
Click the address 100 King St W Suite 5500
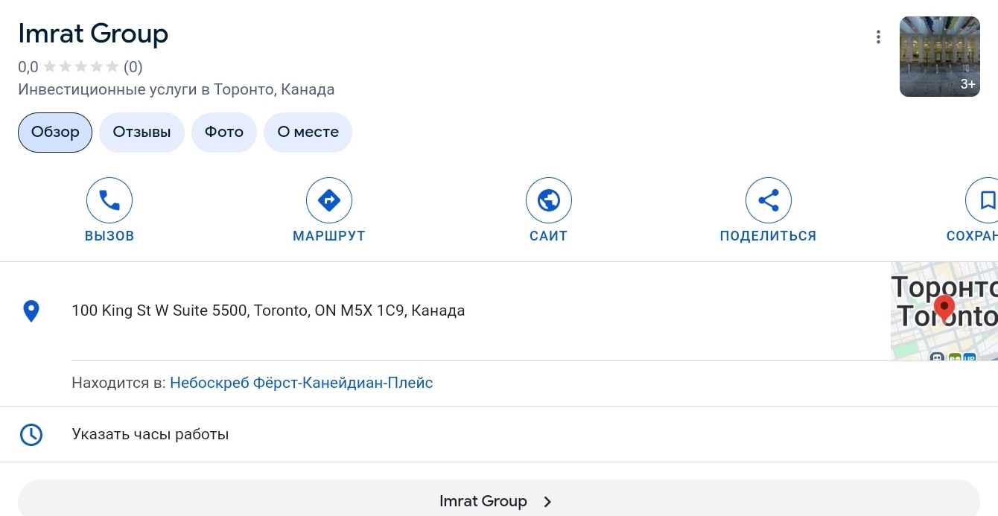[268, 310]
